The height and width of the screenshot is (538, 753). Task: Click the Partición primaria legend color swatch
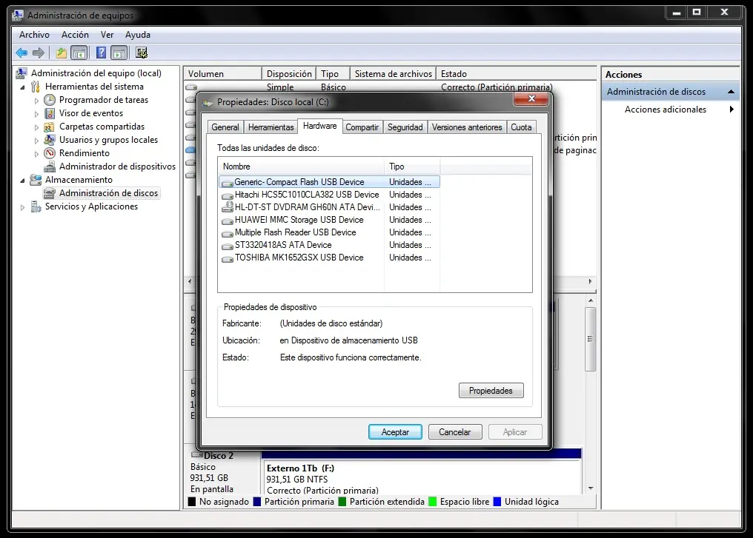point(257,502)
